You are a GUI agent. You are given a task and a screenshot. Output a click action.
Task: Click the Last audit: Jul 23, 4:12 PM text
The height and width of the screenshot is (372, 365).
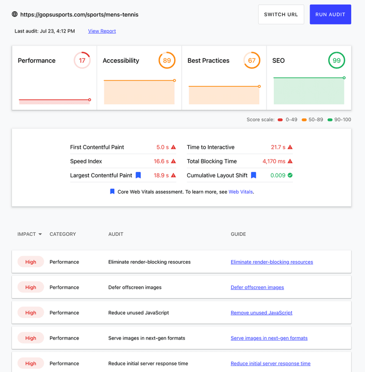click(x=45, y=31)
